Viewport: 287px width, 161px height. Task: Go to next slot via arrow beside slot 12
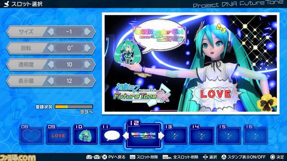(161, 136)
